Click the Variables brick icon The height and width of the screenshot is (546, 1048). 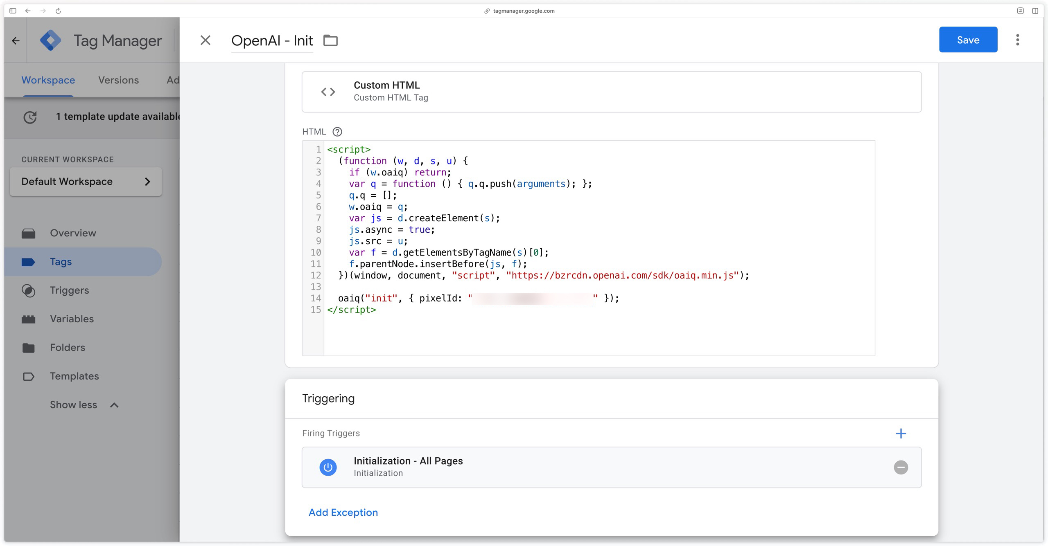click(x=28, y=319)
